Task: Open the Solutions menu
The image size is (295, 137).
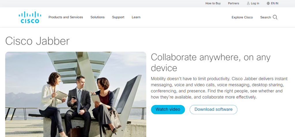Action: coord(97,17)
